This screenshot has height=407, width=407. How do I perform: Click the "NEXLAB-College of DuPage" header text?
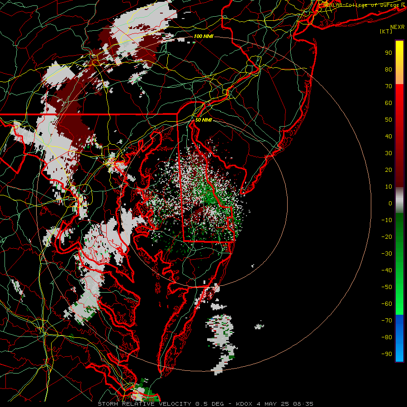click(361, 5)
